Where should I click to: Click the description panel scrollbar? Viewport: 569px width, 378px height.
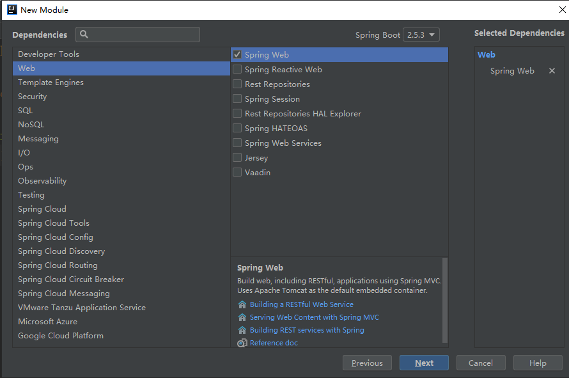[x=445, y=300]
